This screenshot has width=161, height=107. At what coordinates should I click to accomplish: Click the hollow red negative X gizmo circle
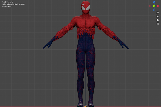coord(150,6)
